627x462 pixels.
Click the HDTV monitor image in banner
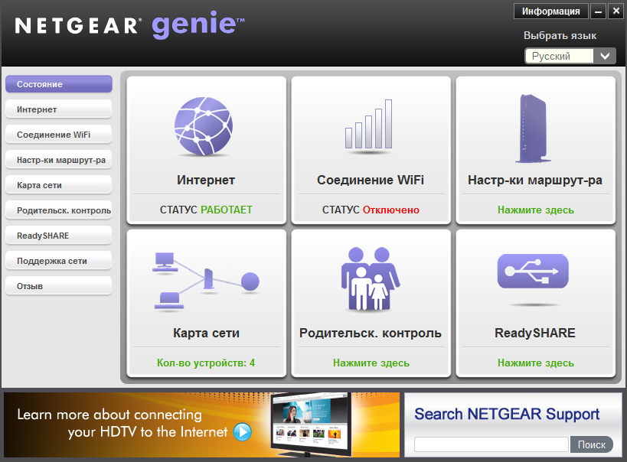(311, 425)
